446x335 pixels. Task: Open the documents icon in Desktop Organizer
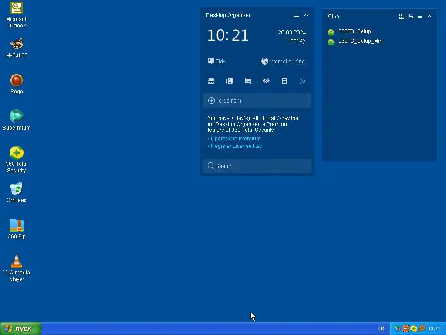(230, 81)
